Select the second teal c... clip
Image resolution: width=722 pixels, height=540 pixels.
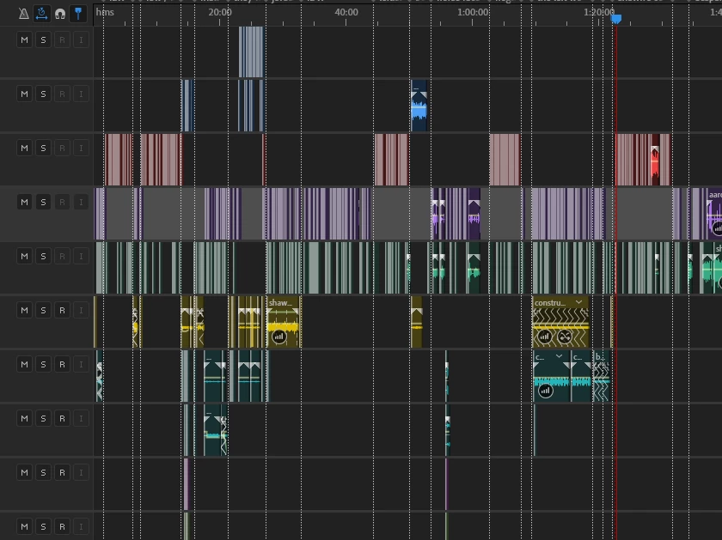click(x=581, y=376)
